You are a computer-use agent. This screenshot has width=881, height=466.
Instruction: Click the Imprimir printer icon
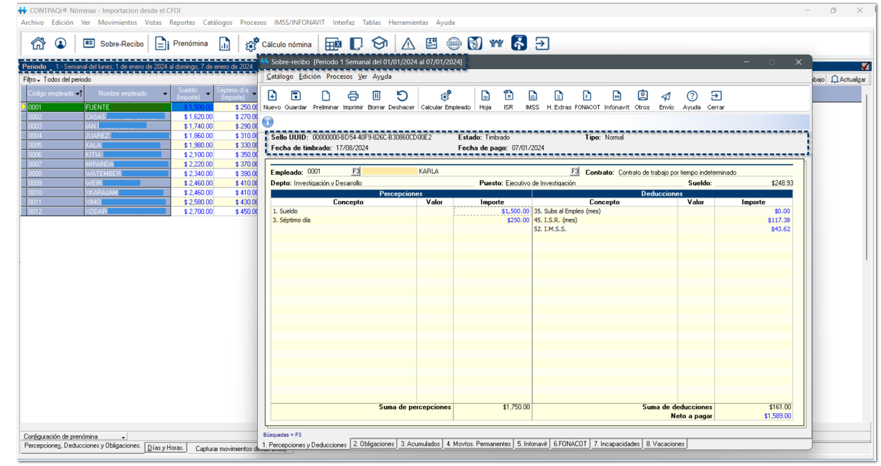click(353, 97)
